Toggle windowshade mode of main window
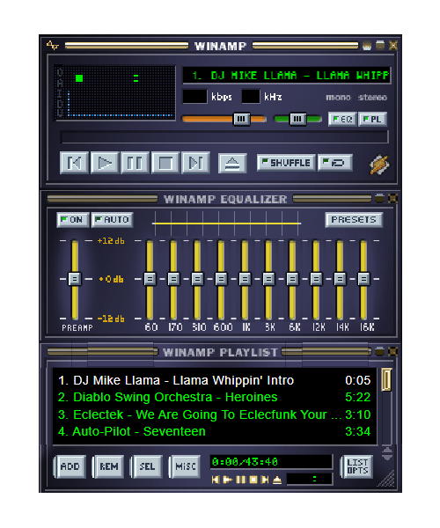Image resolution: width=440 pixels, height=528 pixels. 380,45
